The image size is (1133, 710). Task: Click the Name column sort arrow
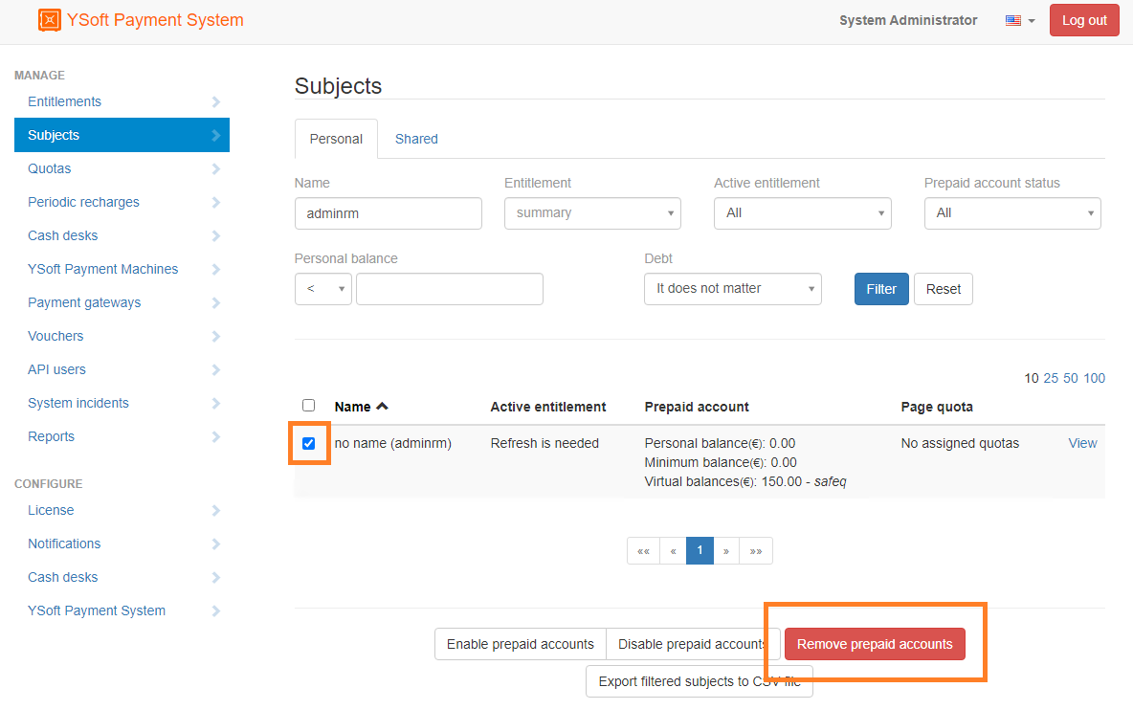[383, 407]
